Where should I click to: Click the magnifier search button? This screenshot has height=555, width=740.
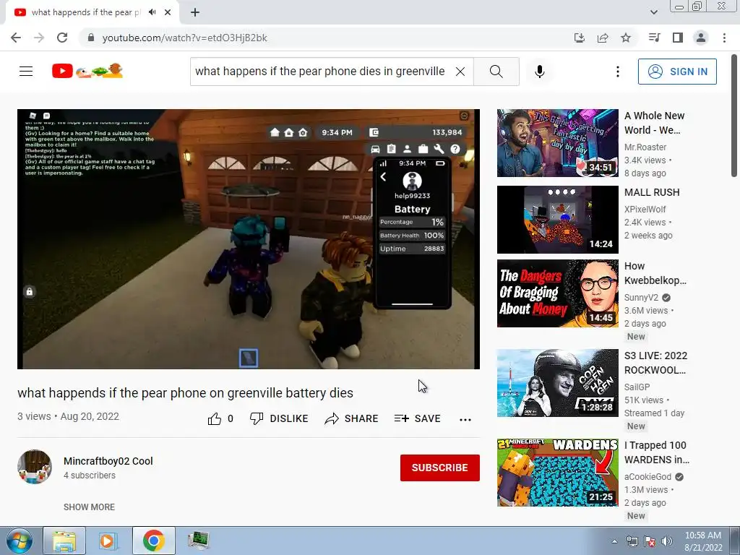tap(496, 72)
